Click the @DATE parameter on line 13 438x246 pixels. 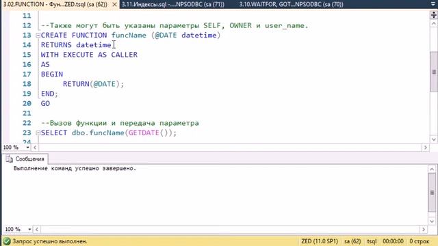[x=166, y=36]
